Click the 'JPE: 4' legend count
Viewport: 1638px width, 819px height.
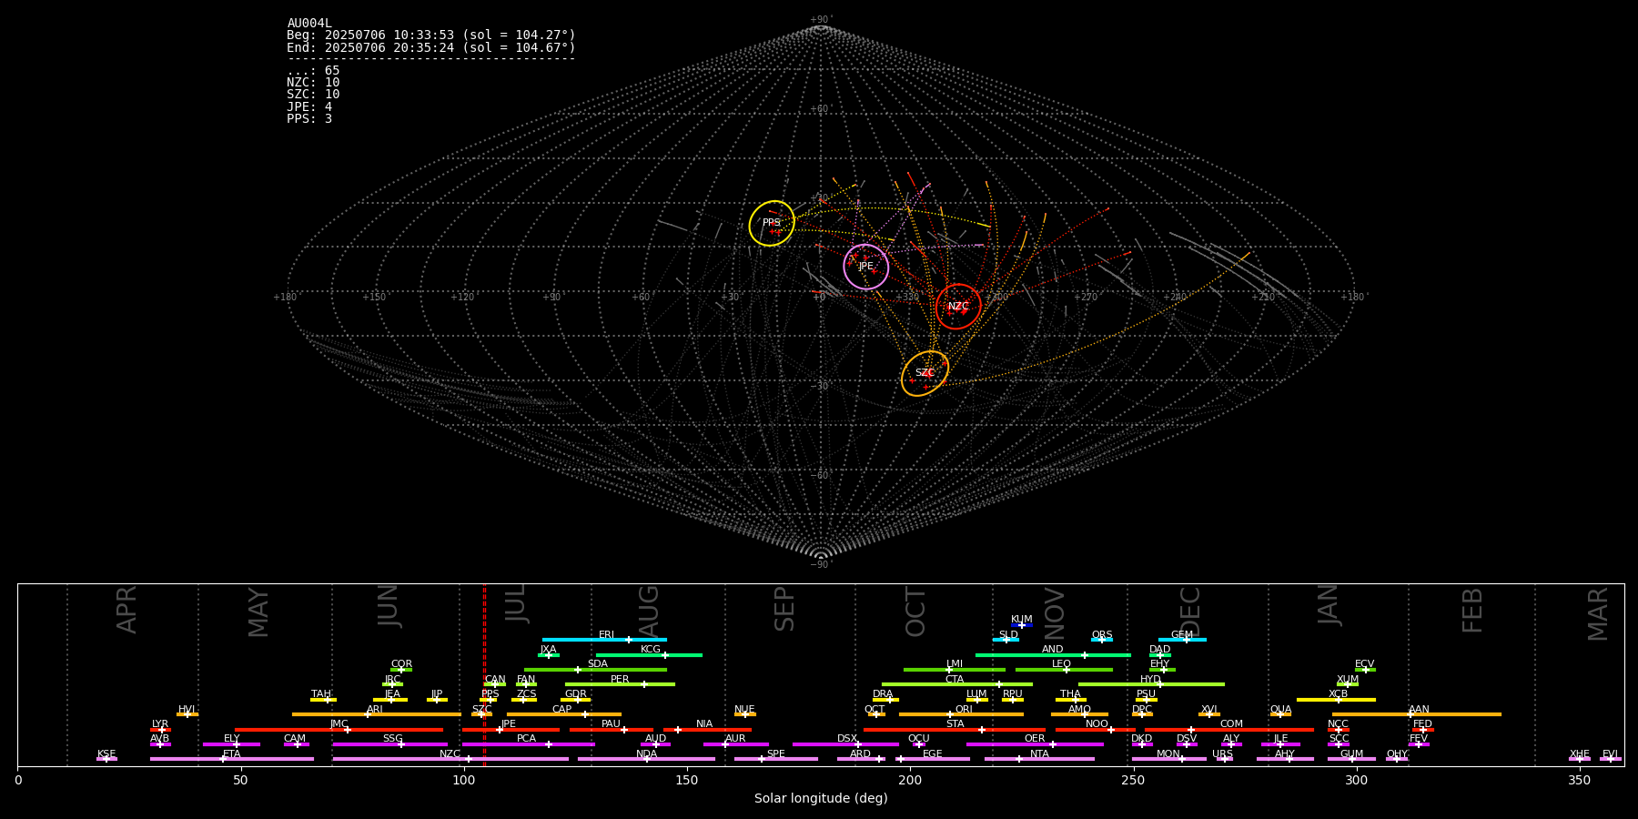pos(309,106)
